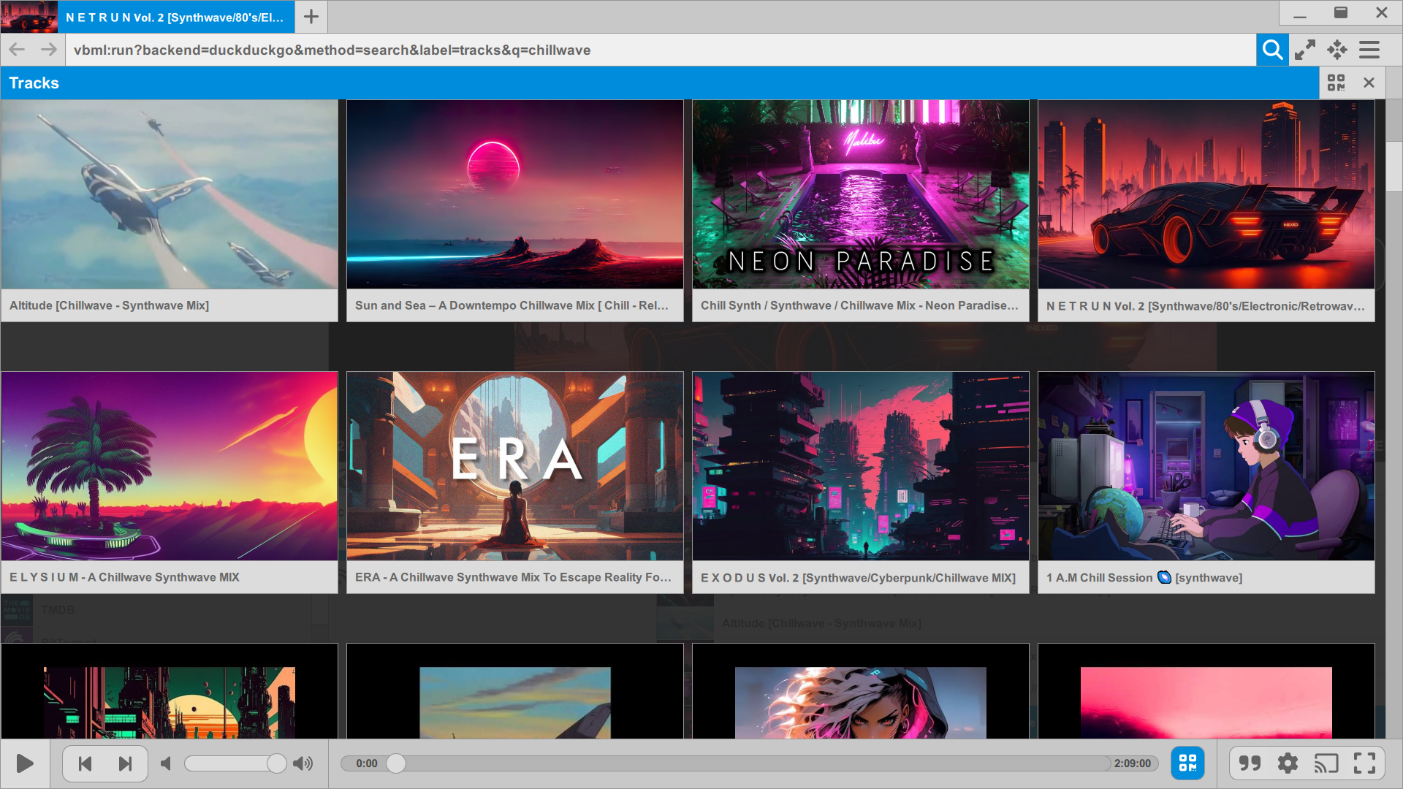Open a new tab with plus

(x=311, y=17)
